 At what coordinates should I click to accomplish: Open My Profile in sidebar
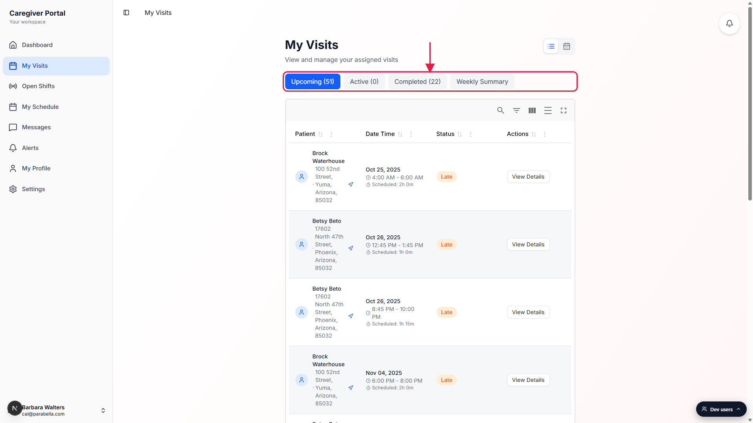[x=56, y=168]
